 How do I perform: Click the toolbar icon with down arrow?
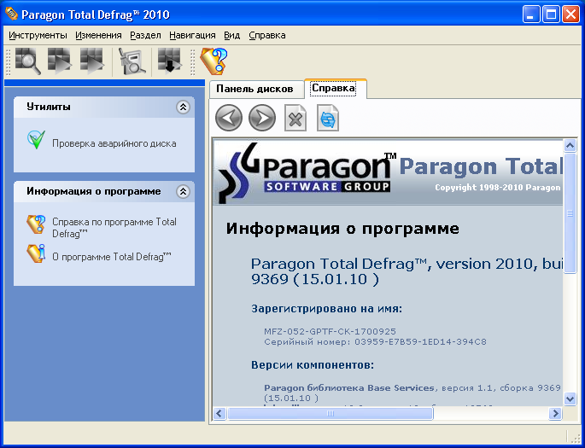(170, 61)
